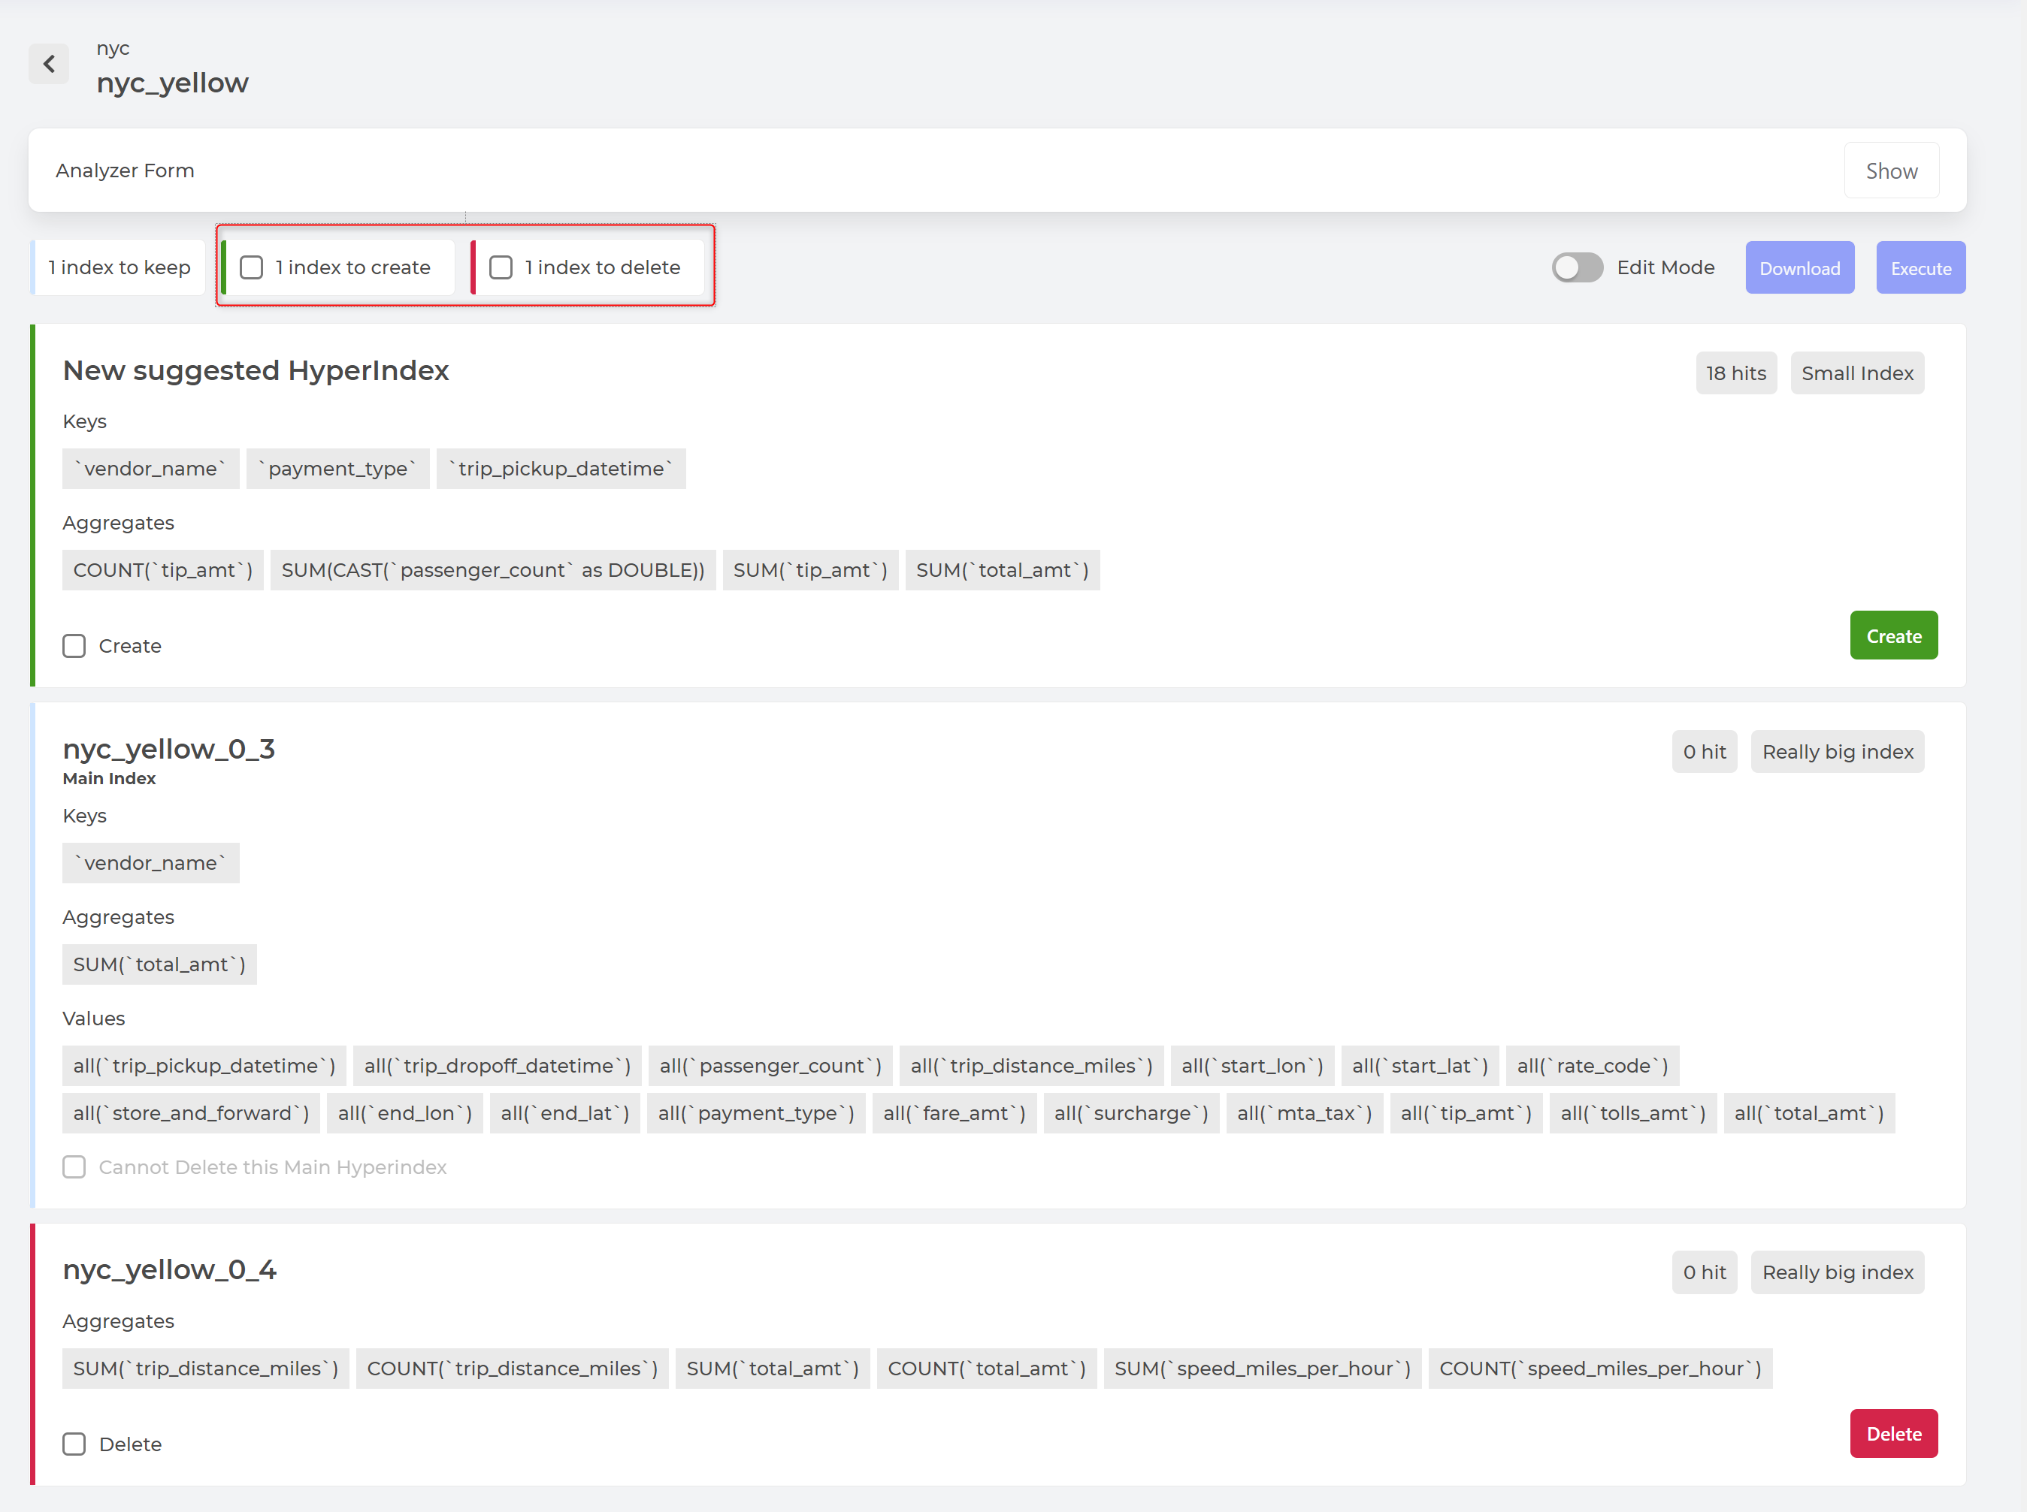Toggle the Edit Mode switch
The width and height of the screenshot is (2027, 1512).
click(x=1577, y=267)
